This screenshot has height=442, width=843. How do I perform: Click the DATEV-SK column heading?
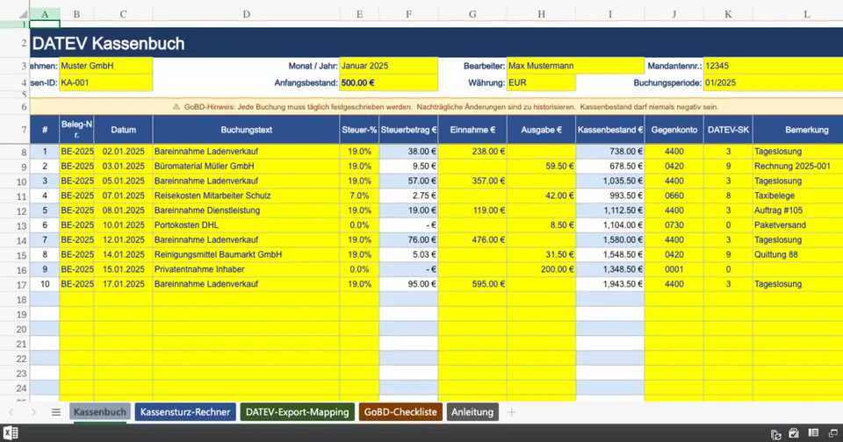pos(728,130)
